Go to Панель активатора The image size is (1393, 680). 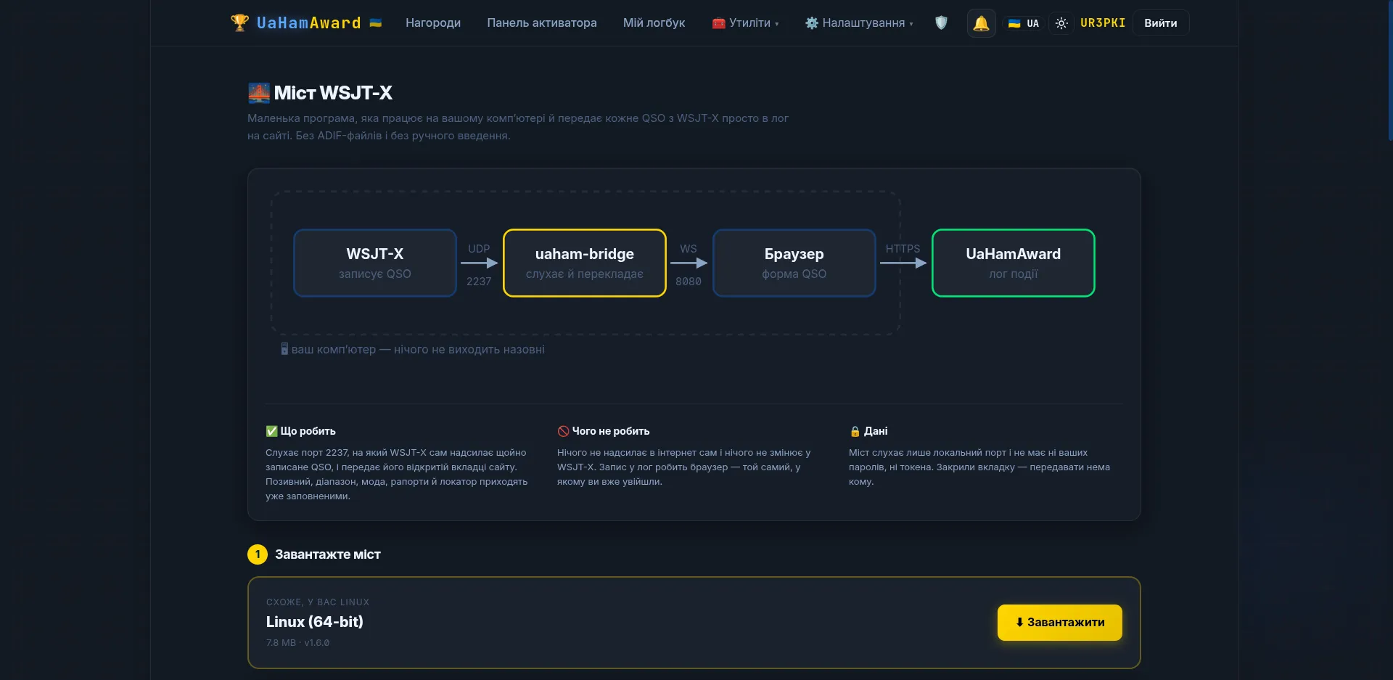542,22
